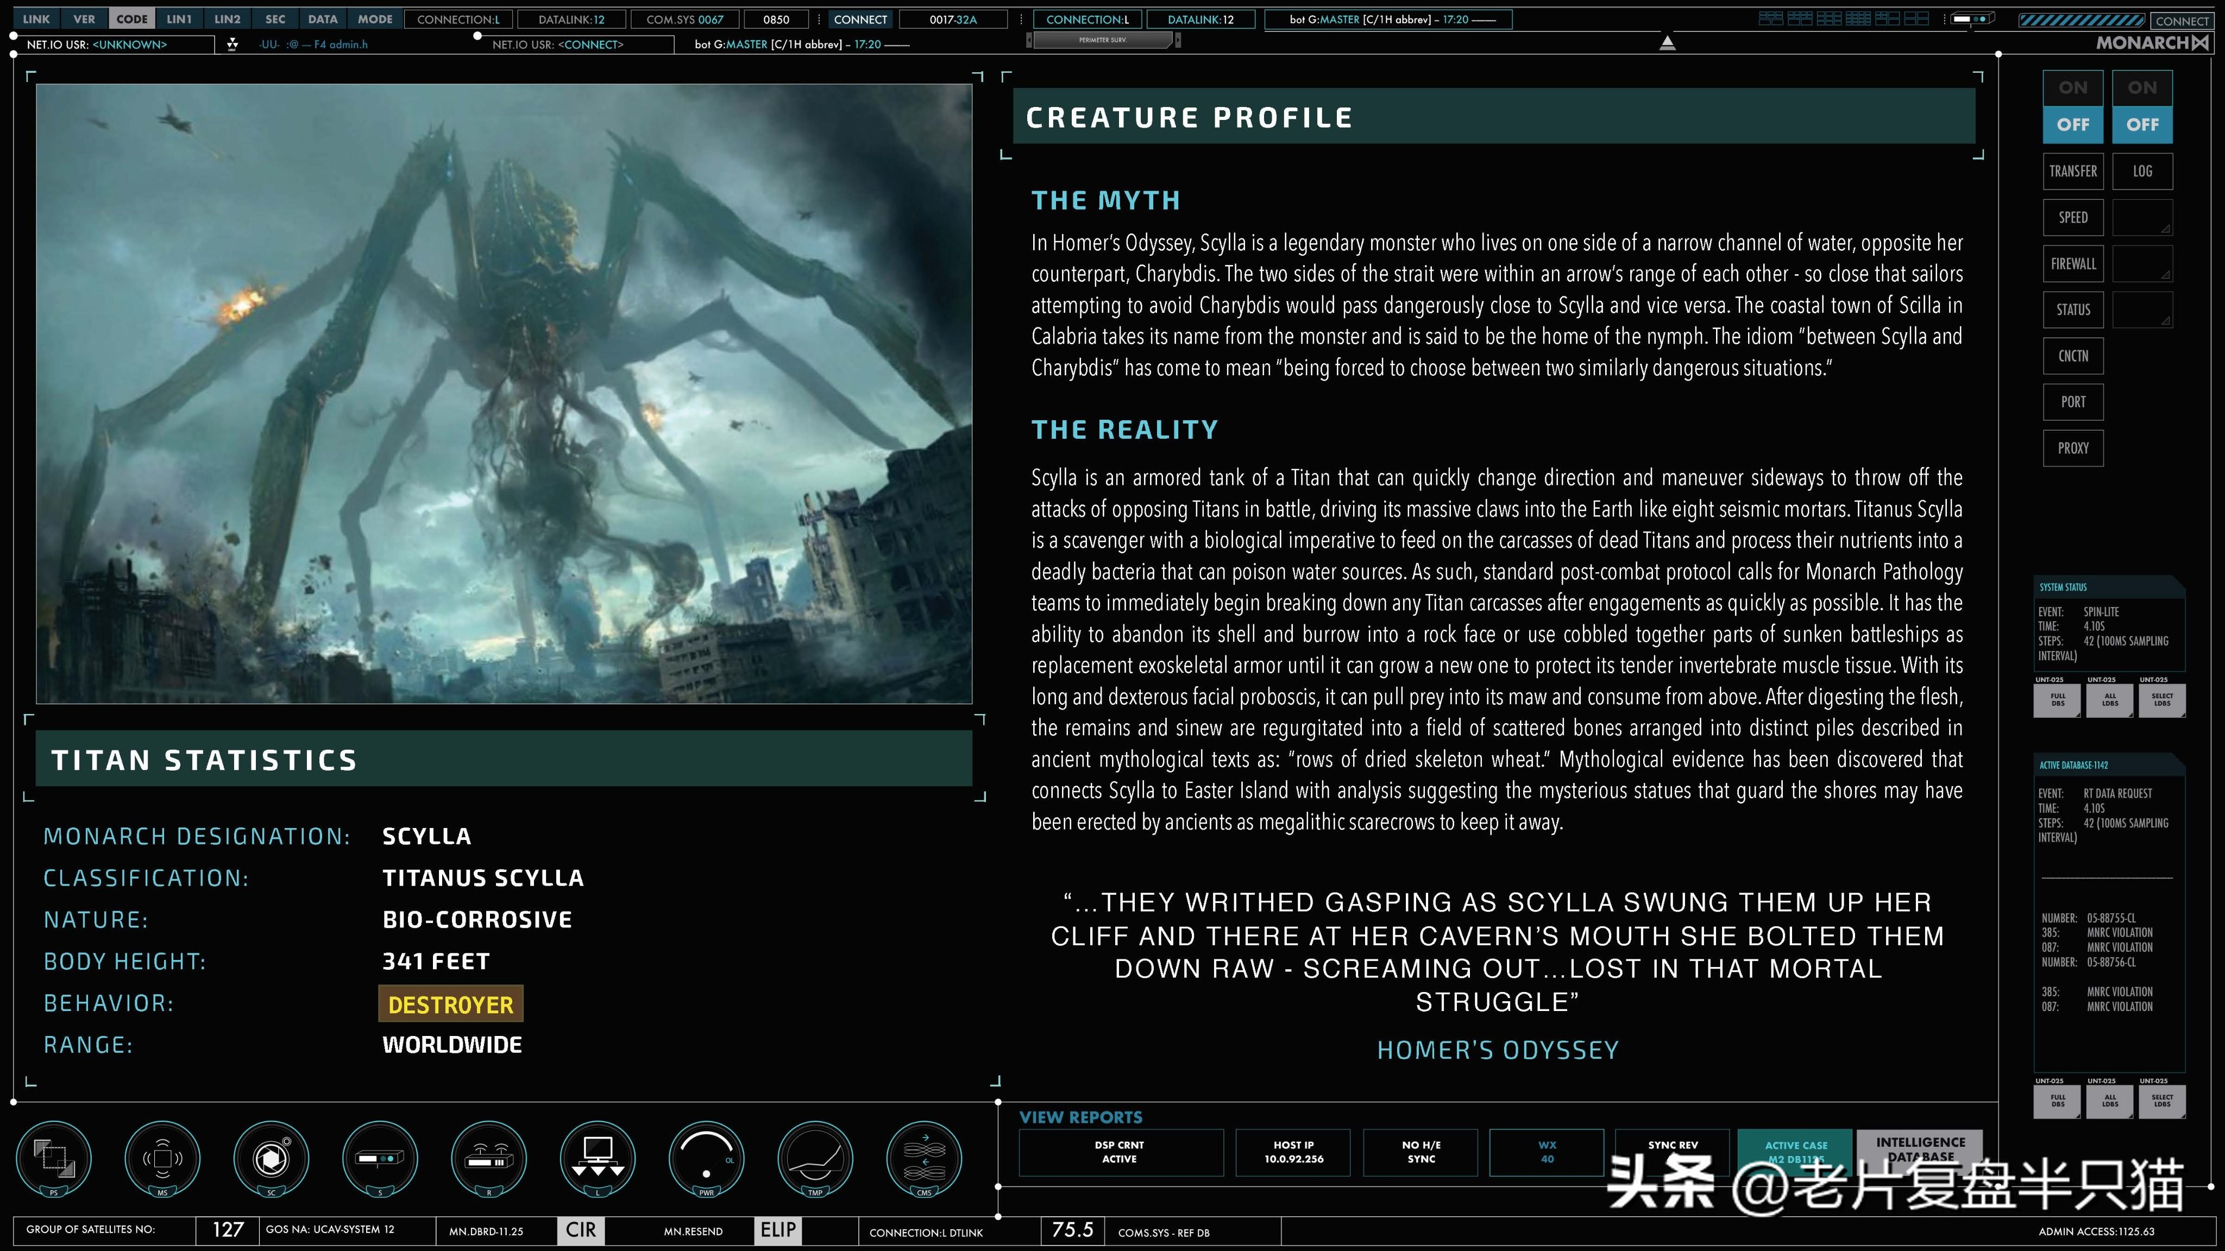Switch the right ON/OFF toggle on

pyautogui.click(x=2142, y=88)
